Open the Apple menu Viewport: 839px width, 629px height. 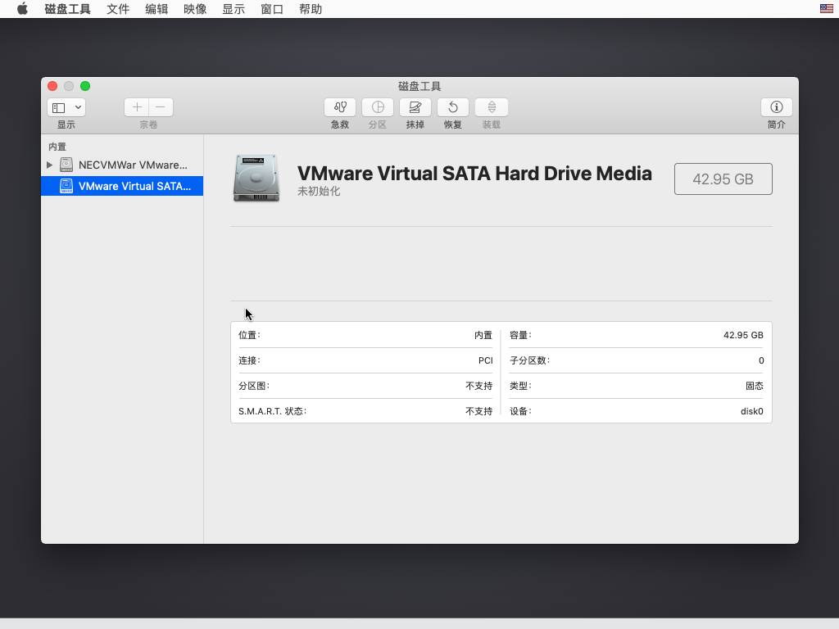pos(22,9)
